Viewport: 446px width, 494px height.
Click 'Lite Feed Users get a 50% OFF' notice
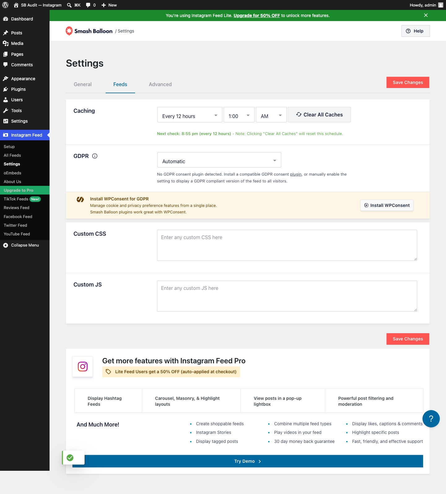(x=171, y=372)
